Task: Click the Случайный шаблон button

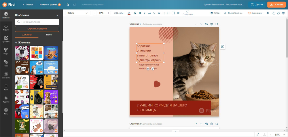Action: [x=37, y=29]
